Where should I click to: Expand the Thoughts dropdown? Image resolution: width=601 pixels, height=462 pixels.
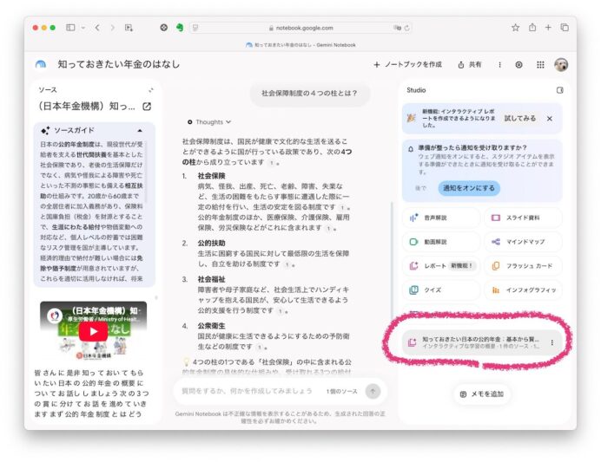(x=209, y=122)
